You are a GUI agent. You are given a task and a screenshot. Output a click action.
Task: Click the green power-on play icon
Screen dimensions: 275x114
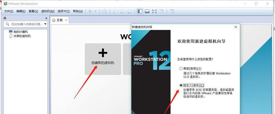pos(90,11)
